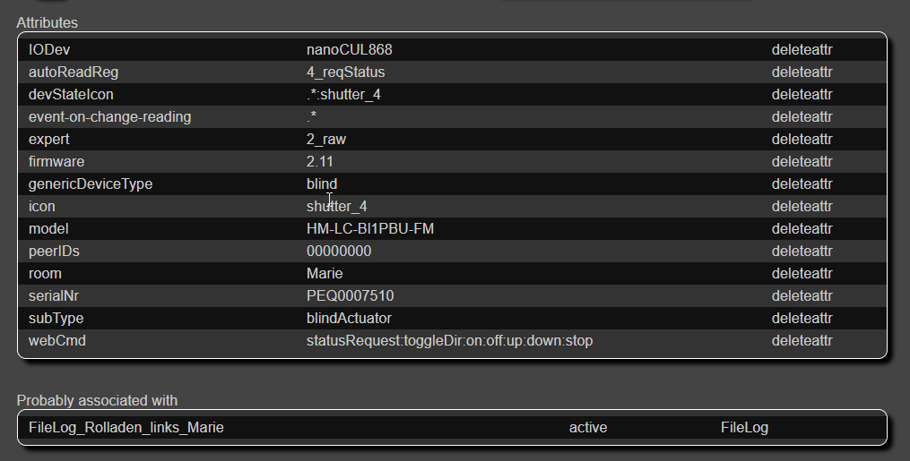910x461 pixels.
Task: Delete the subType attribute
Action: coord(802,319)
